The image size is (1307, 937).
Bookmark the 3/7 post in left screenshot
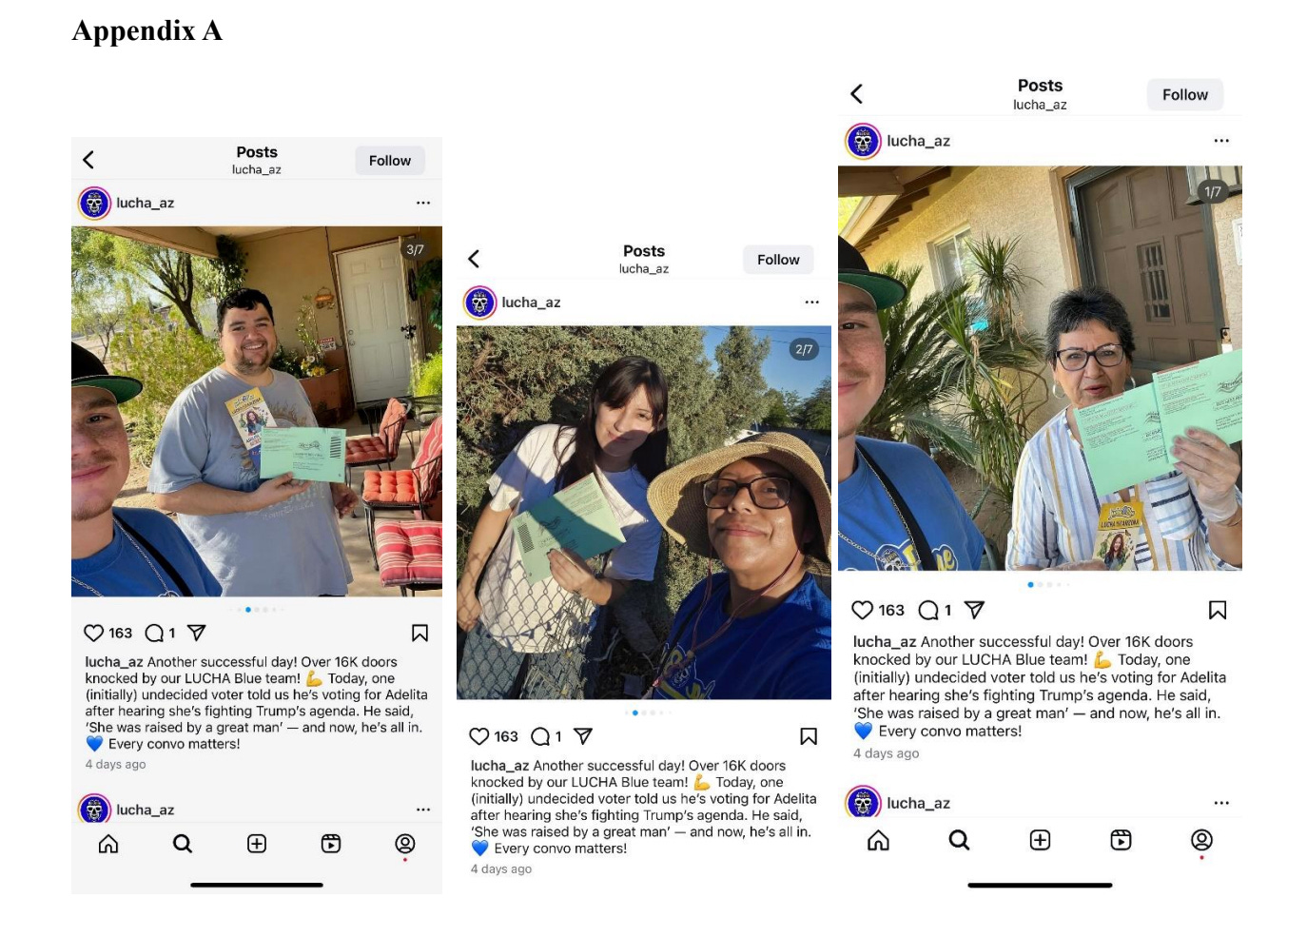[x=419, y=633]
